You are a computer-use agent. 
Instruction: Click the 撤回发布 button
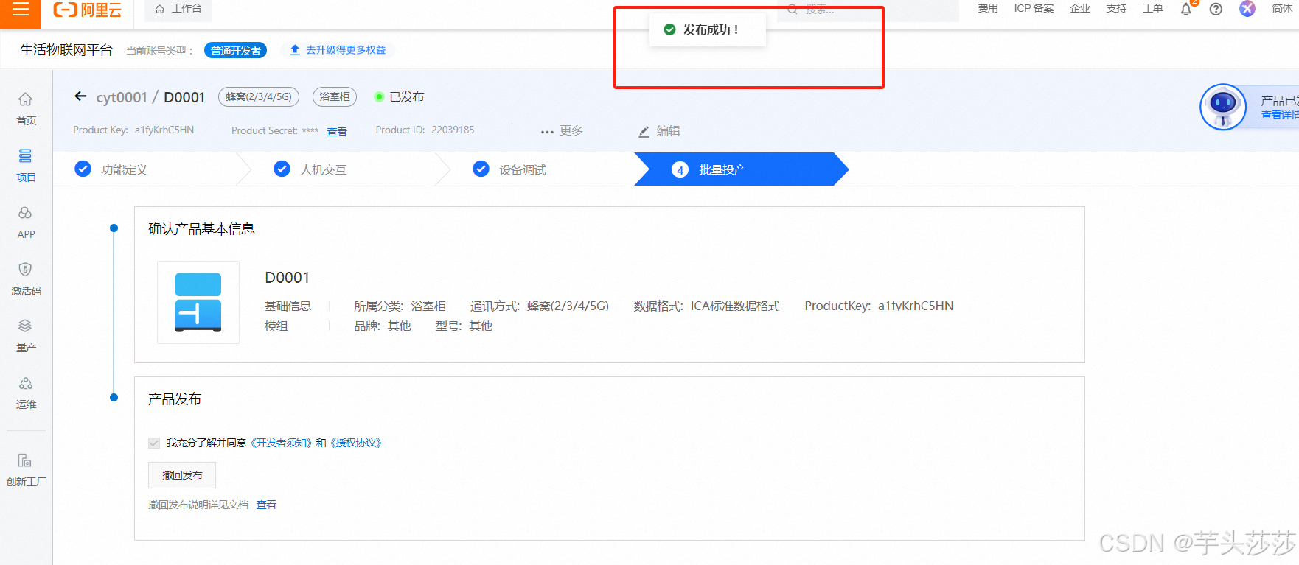pos(182,475)
